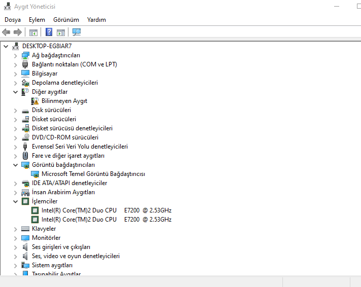This screenshot has width=361, height=287.
Task: Expand Bağlantı noktaları (COM ve LPT)
Action: tap(15, 65)
